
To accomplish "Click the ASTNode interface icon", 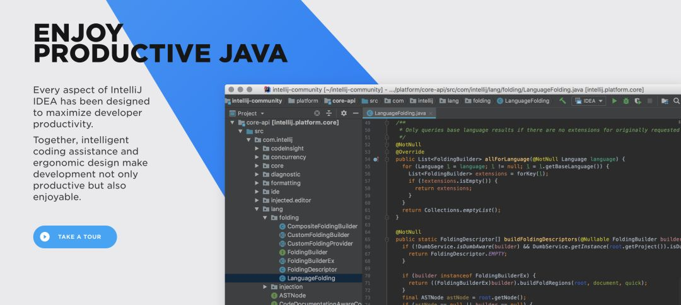I will coord(274,296).
